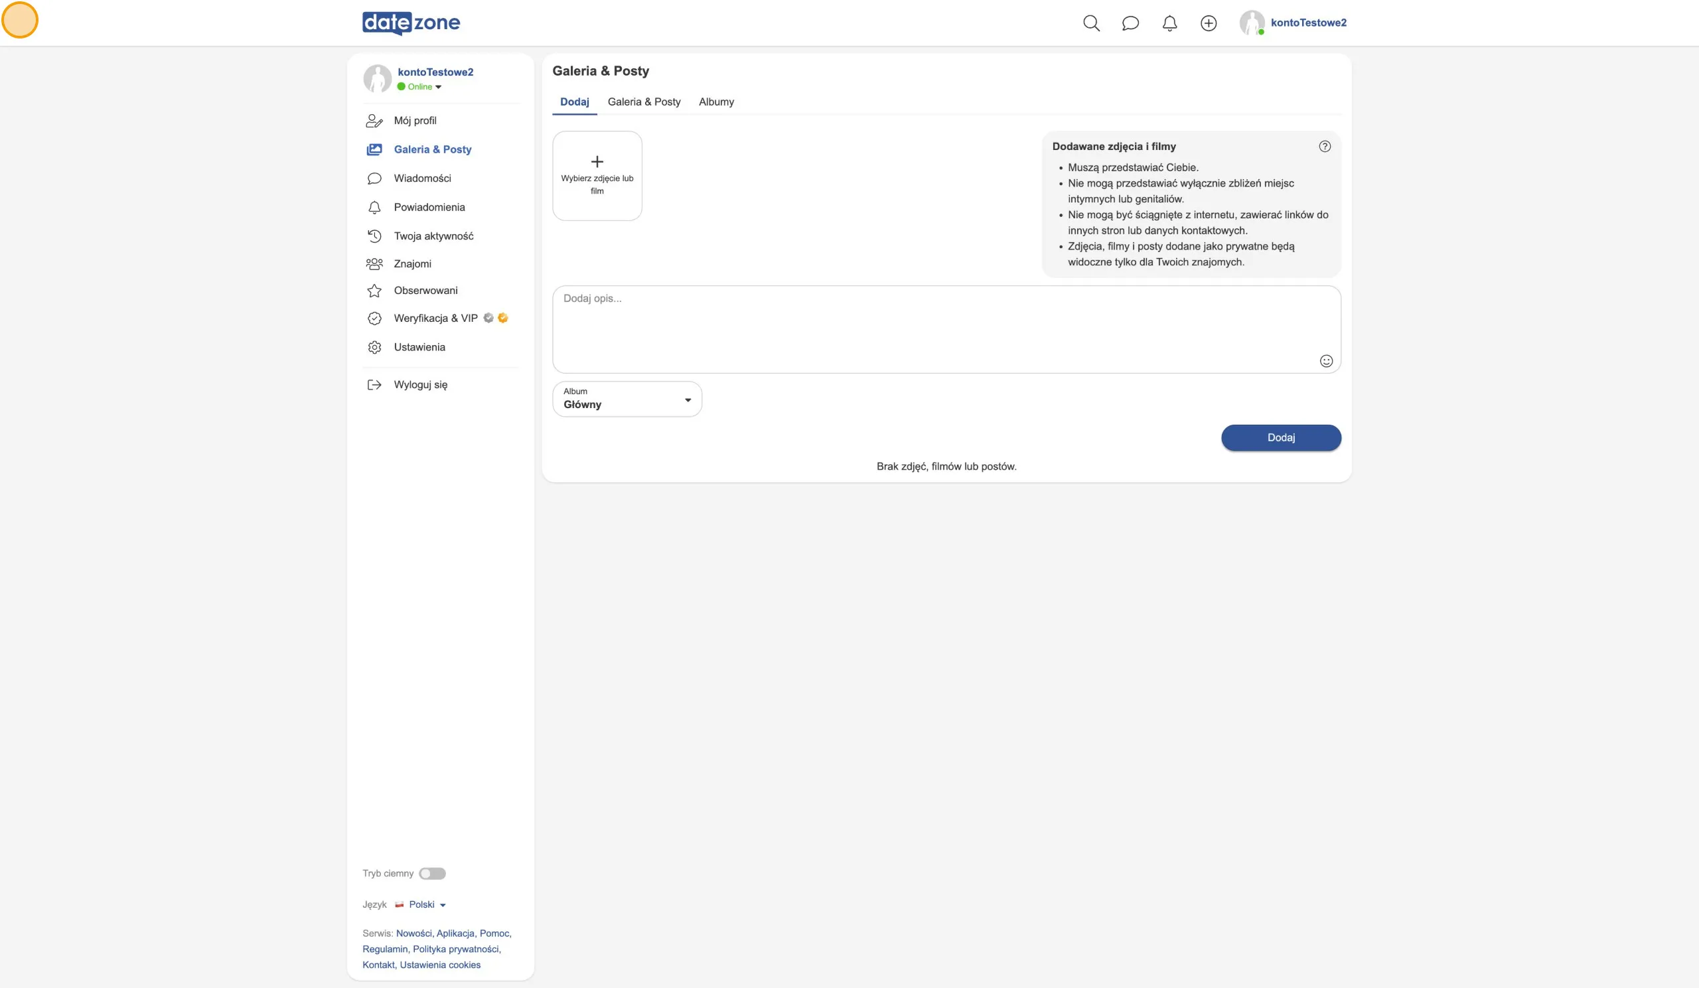Click the Dodaj opis text area
Viewport: 1699px width, 988px height.
tap(946, 329)
